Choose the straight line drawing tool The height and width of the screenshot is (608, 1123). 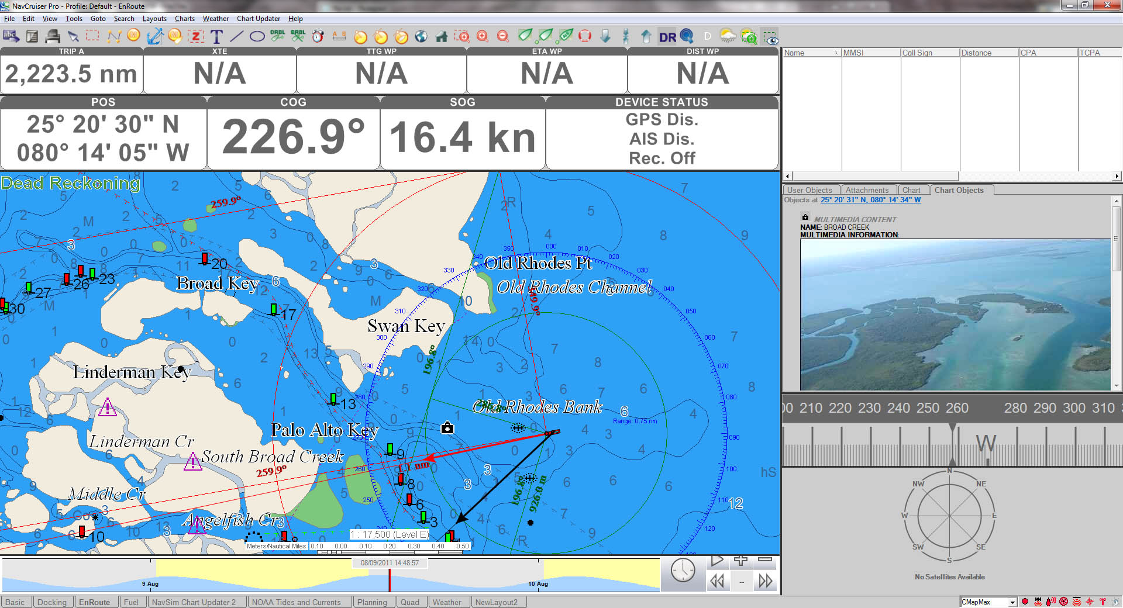[236, 36]
